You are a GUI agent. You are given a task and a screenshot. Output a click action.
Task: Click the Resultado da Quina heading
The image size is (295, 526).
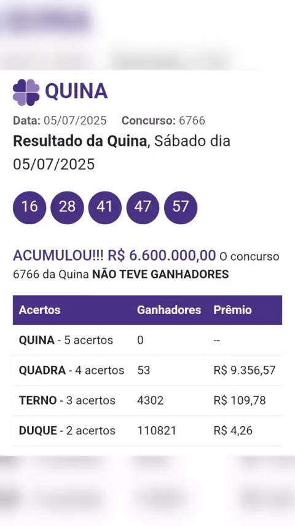[x=80, y=141]
